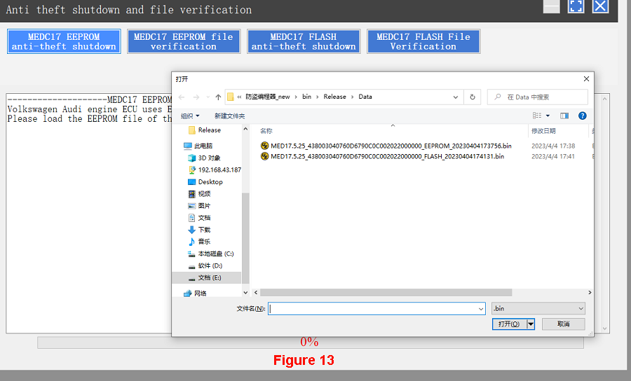The height and width of the screenshot is (381, 631).
Task: Click the EEPROM file's icon
Action: pos(264,146)
